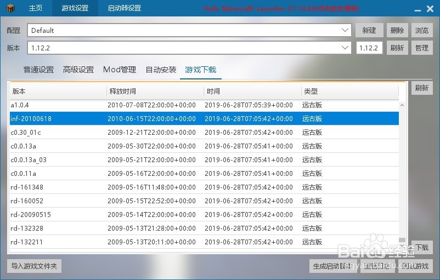
Task: Select the c0.0.11a version row
Action: (204, 174)
